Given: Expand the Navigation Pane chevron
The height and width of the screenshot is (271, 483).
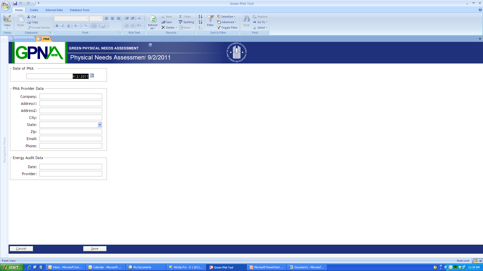Looking at the screenshot, I should (4, 39).
